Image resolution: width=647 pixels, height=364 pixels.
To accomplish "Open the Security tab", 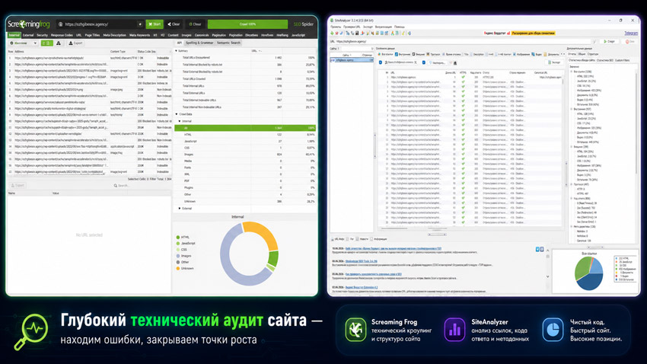I will click(x=42, y=36).
